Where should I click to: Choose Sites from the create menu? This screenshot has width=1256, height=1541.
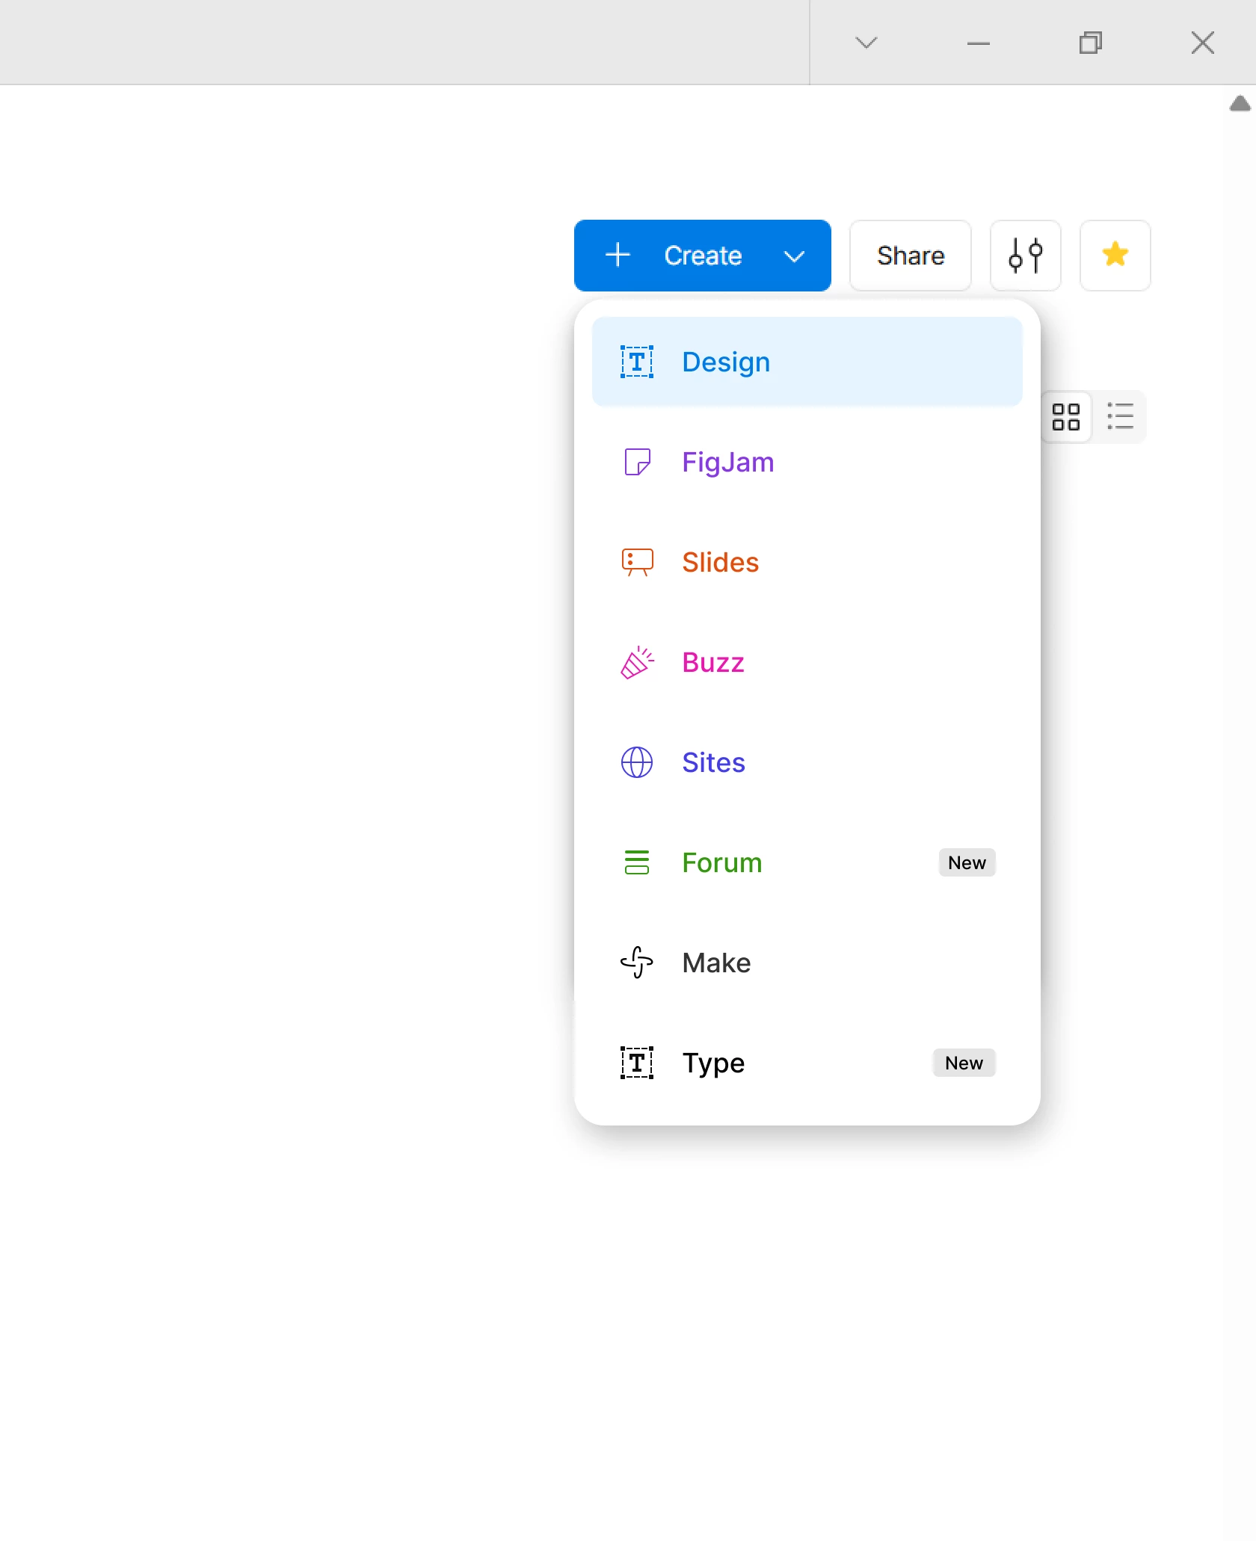pyautogui.click(x=807, y=762)
